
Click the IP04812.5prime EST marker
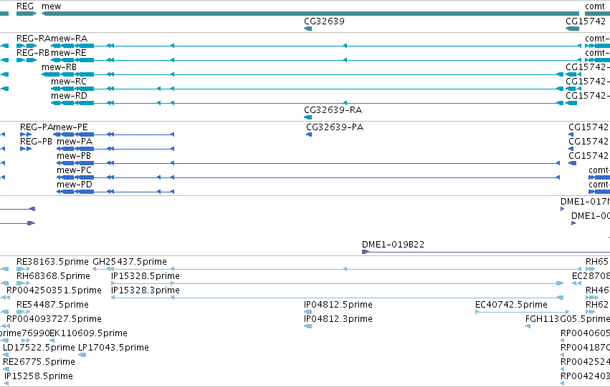point(308,312)
